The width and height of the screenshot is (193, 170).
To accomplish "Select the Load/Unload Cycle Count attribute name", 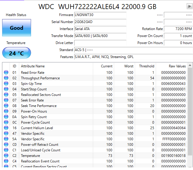I will click(41, 150).
